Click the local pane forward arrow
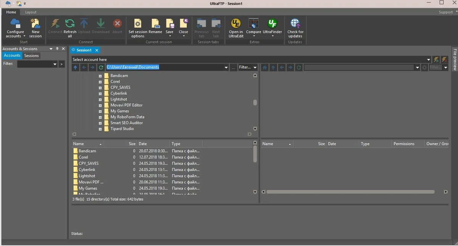Screen dimensions: 458x246 (92, 67)
